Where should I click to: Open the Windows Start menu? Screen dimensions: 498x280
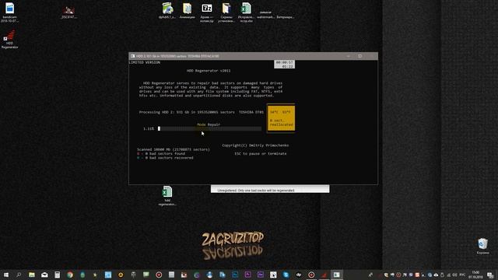[6, 275]
